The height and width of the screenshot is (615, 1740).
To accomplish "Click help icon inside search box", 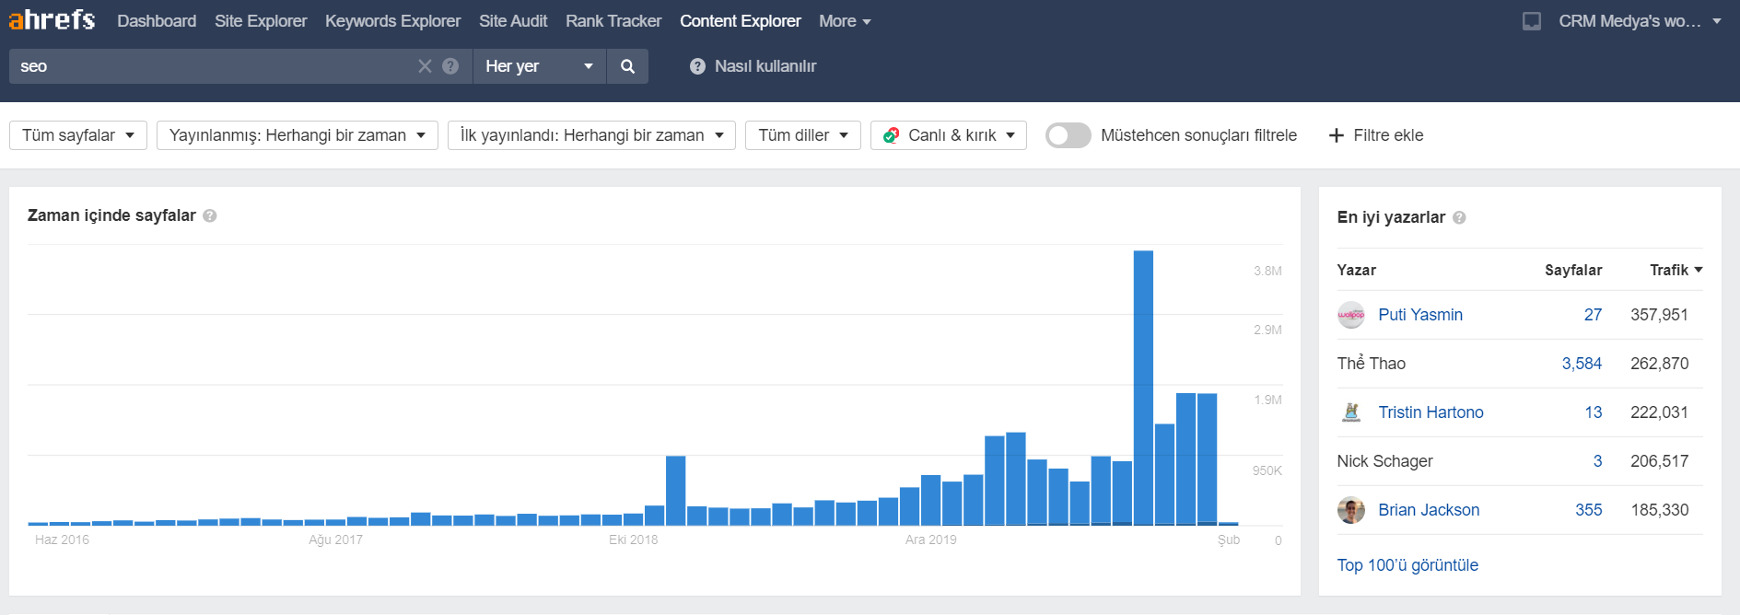I will coord(450,66).
